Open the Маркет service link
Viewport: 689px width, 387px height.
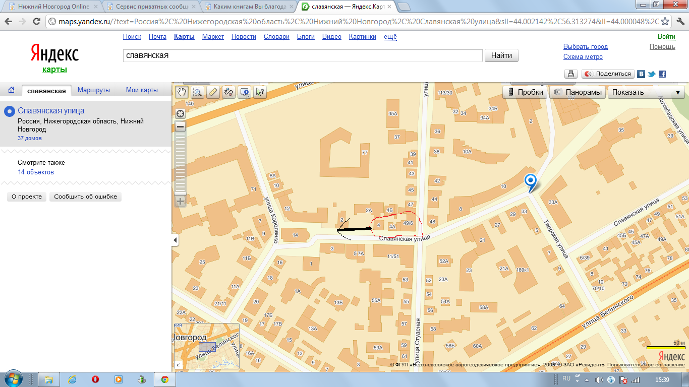tap(213, 37)
